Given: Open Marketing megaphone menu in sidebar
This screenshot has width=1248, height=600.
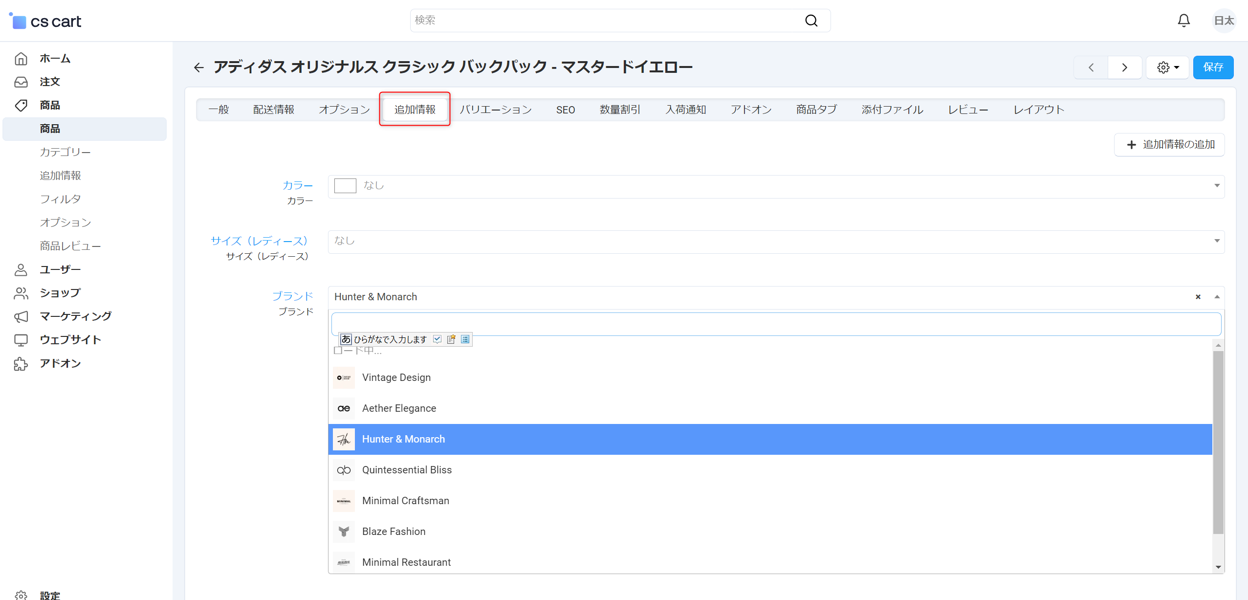Looking at the screenshot, I should pyautogui.click(x=21, y=316).
